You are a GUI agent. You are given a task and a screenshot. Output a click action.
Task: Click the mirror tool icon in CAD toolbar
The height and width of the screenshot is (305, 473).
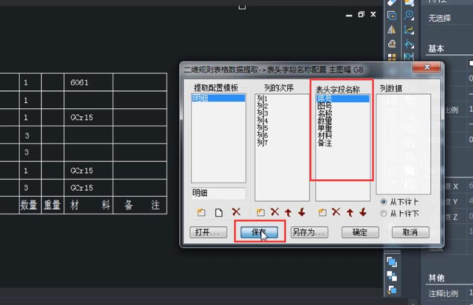391,30
